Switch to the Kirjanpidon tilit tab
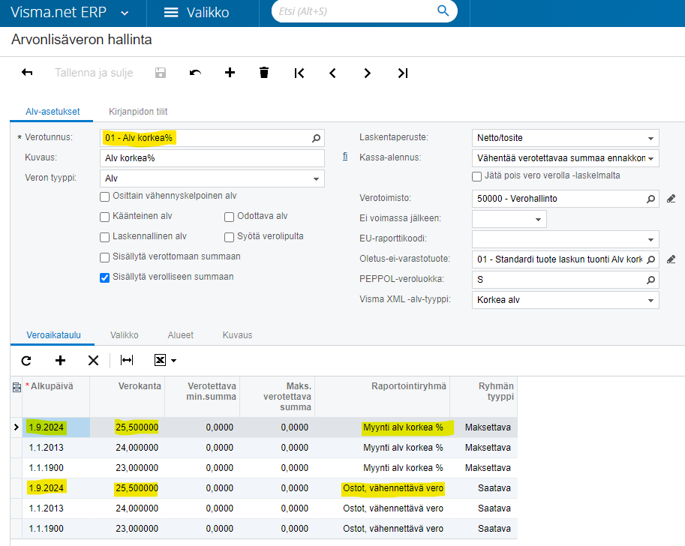Viewport: 685px width, 546px height. coord(138,112)
